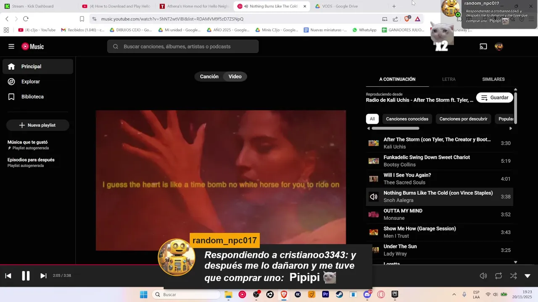The image size is (538, 302).
Task: Save the queue with Guardar button
Action: (495, 98)
